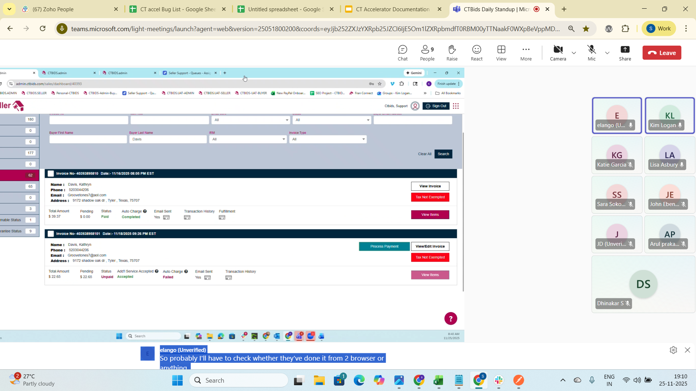Image resolution: width=696 pixels, height=391 pixels.
Task: Close the live captions panel
Action: [687, 350]
